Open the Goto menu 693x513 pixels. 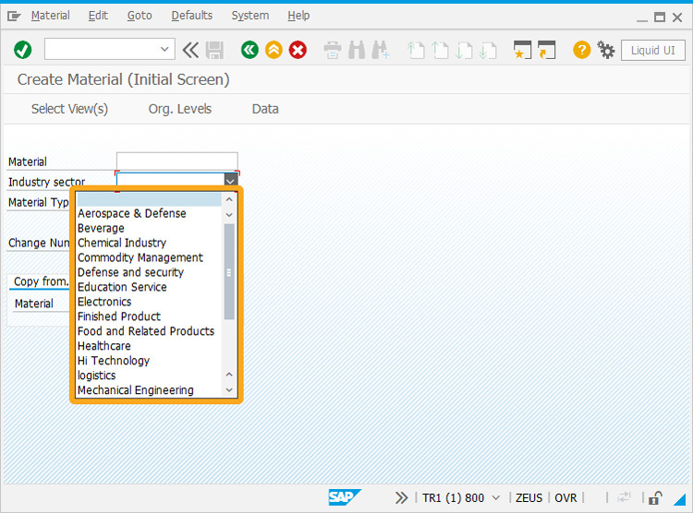click(140, 16)
